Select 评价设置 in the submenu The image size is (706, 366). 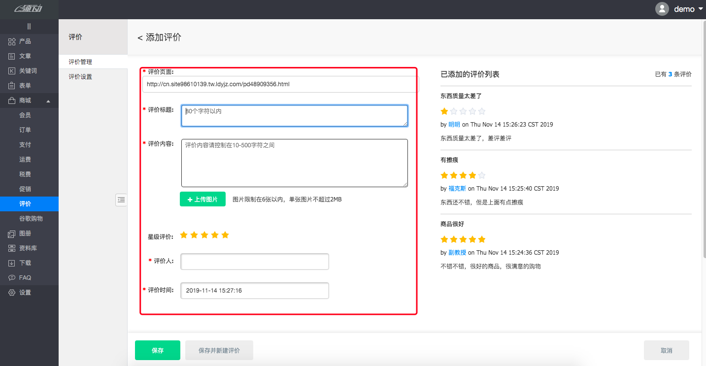(80, 77)
